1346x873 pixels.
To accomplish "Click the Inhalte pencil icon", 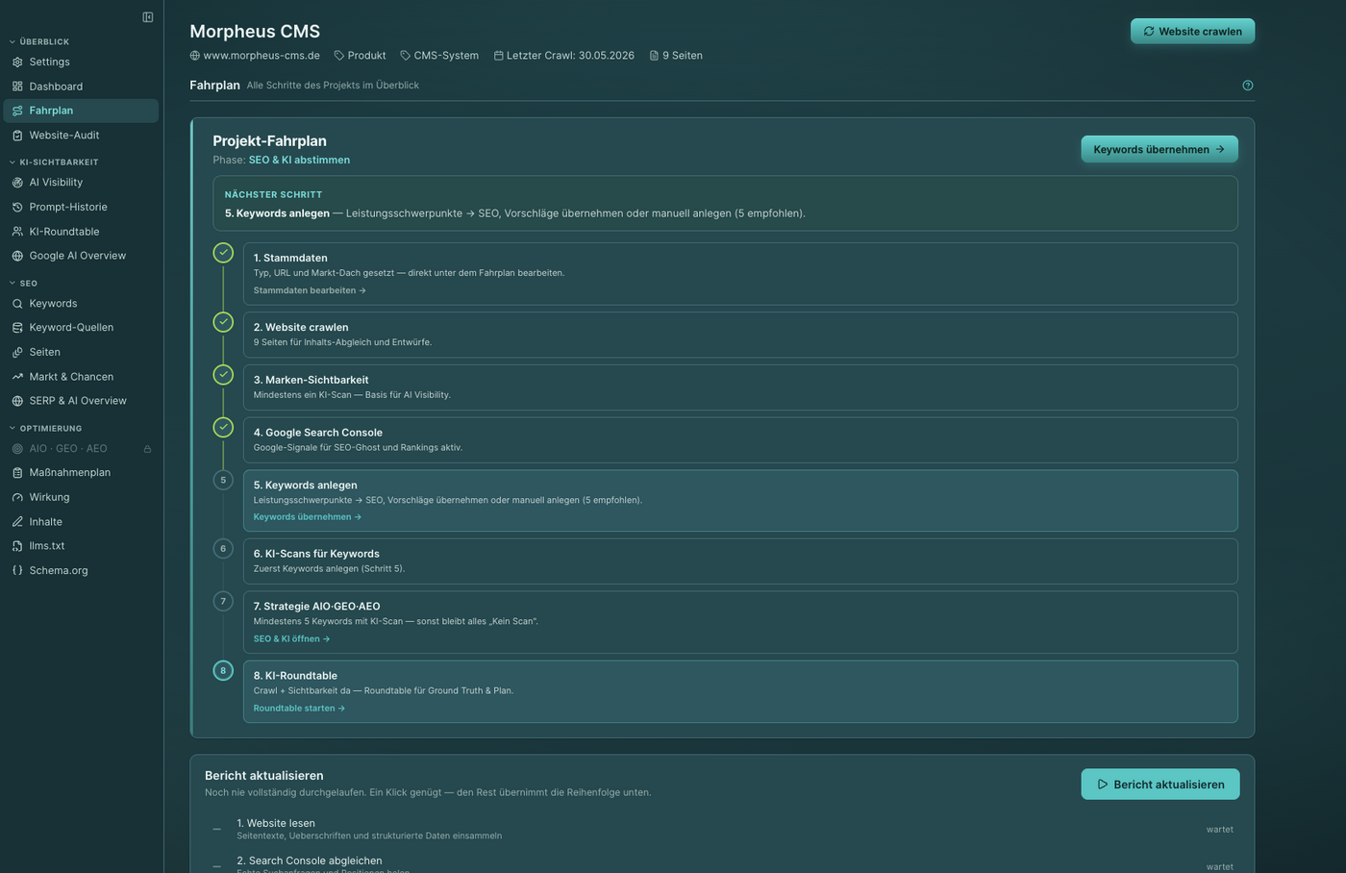I will tap(17, 522).
